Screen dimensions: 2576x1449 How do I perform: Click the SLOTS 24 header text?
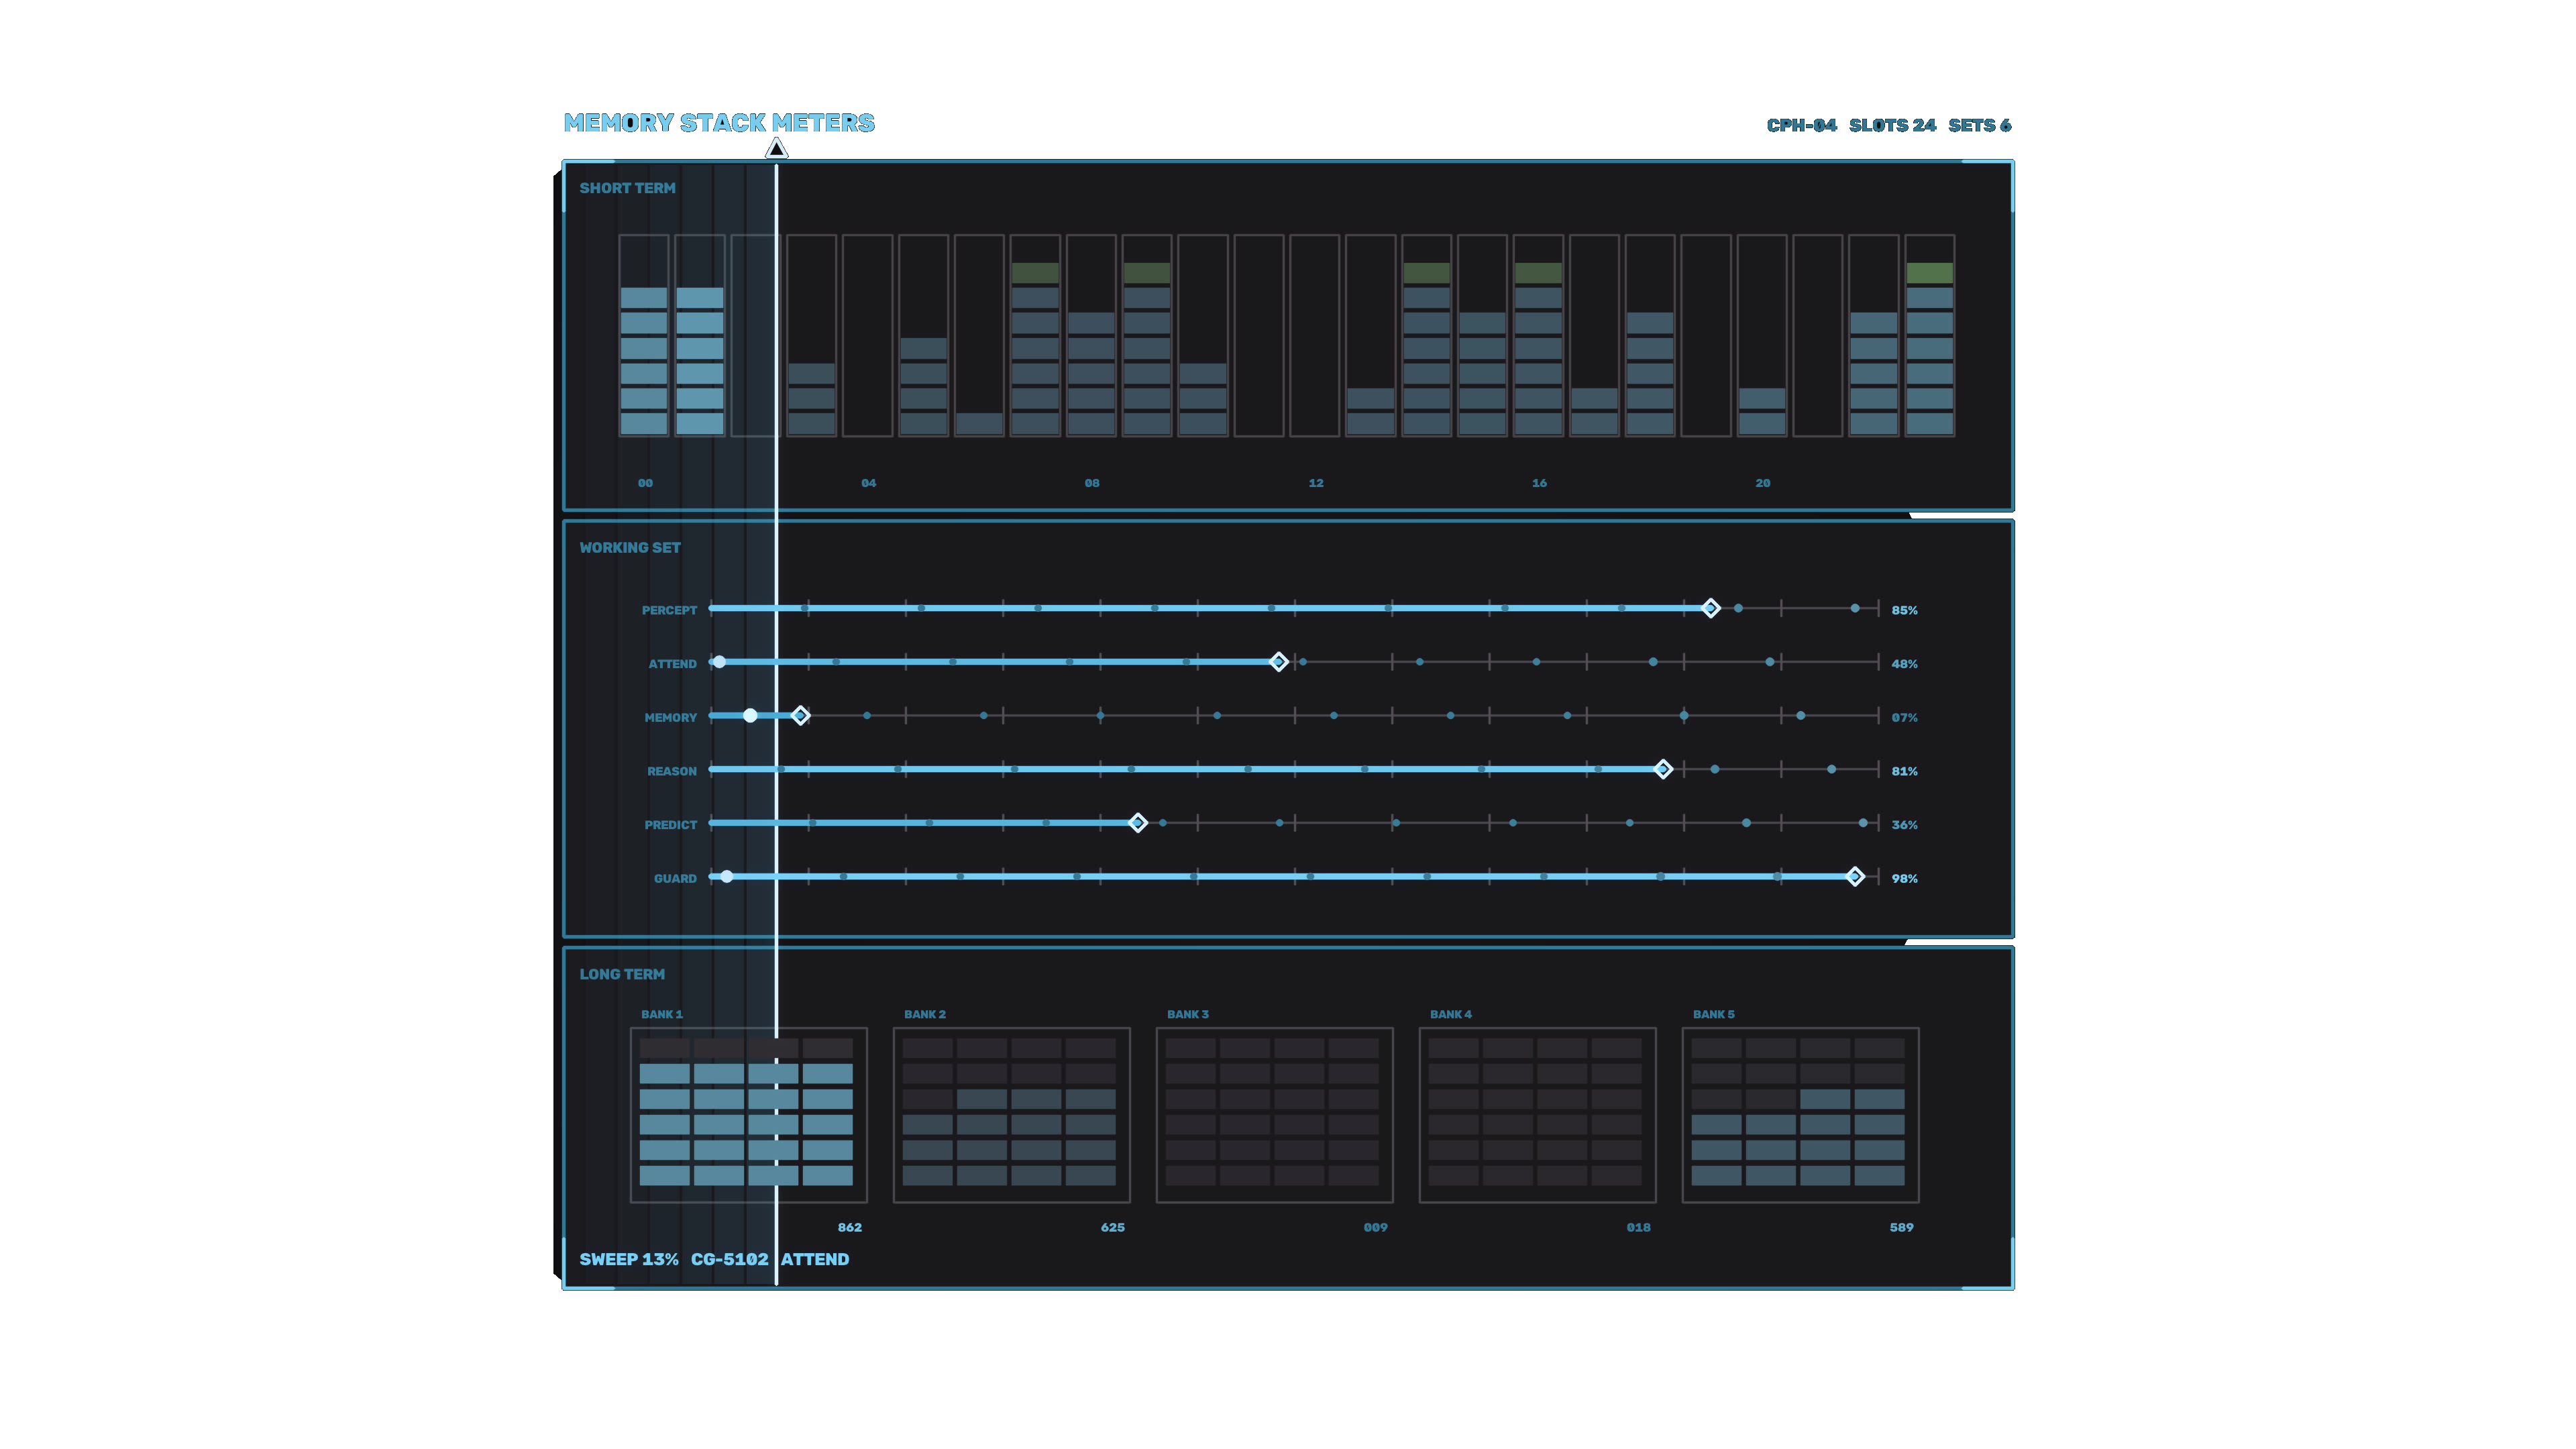point(1892,125)
